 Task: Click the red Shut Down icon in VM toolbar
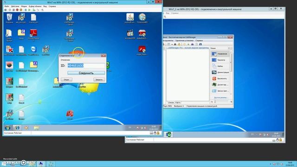tap(17, 10)
